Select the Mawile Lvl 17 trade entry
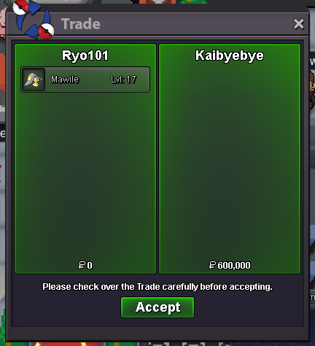This screenshot has width=315, height=346. coord(85,80)
